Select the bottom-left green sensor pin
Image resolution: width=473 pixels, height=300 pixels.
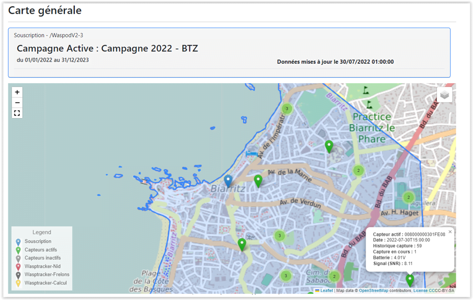[x=241, y=243]
